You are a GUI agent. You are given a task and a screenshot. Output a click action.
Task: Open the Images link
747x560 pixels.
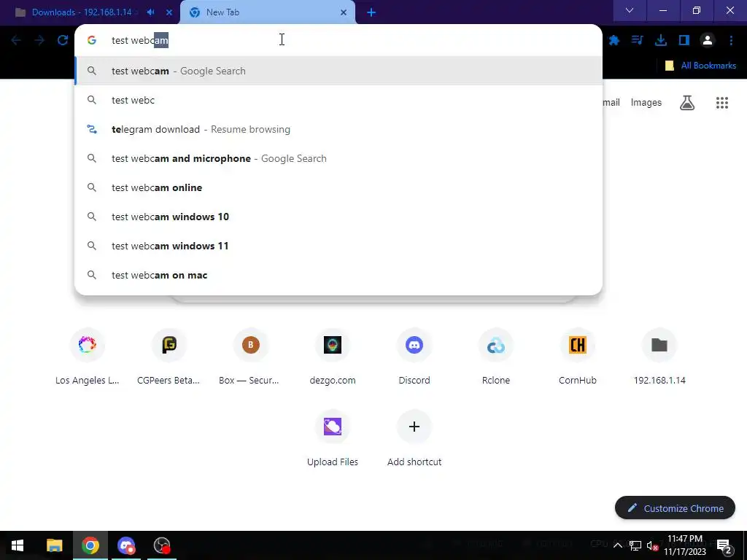pos(646,102)
